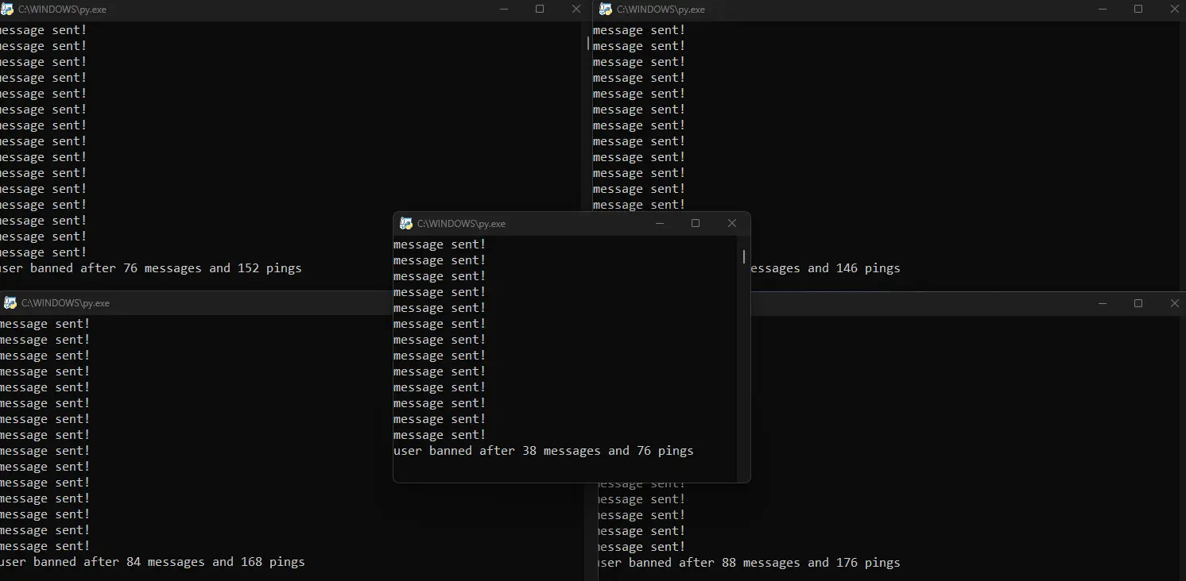1186x581 pixels.
Task: Click Python icon of the 146 pings console
Action: click(x=606, y=10)
